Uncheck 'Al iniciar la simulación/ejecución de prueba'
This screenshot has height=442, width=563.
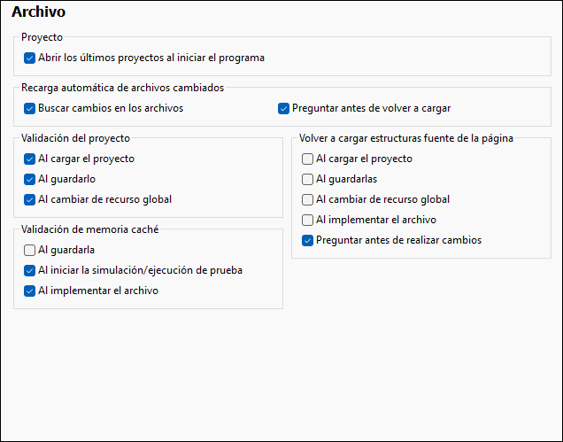pyautogui.click(x=31, y=270)
